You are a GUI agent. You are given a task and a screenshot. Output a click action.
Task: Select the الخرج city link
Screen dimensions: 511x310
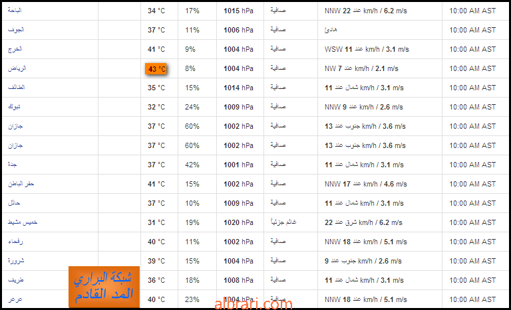point(15,49)
